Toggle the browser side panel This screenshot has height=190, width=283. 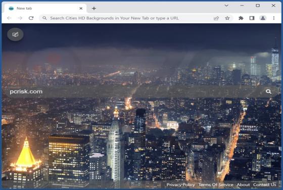(x=252, y=18)
